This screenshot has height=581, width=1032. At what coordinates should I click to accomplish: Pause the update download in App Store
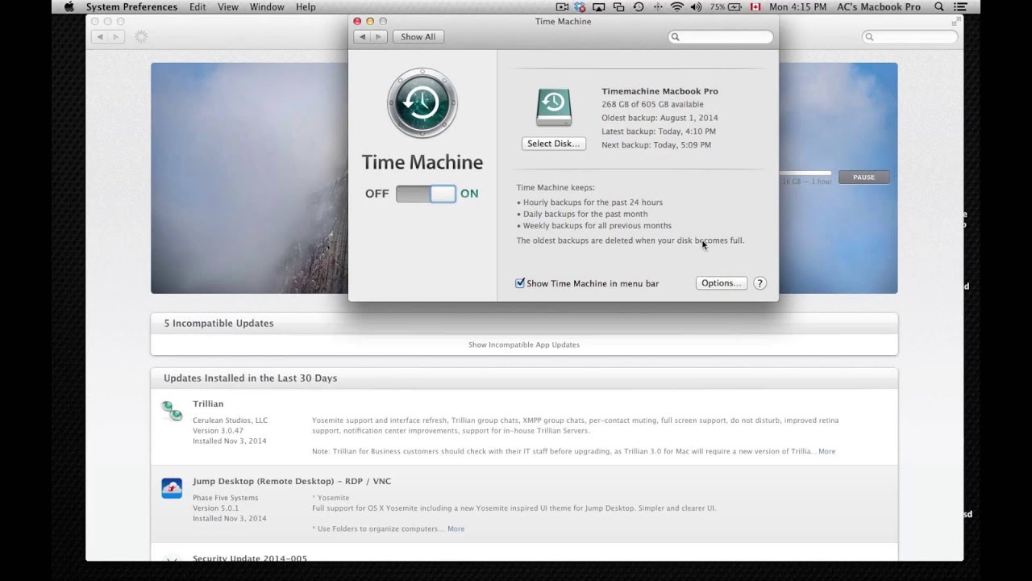863,178
